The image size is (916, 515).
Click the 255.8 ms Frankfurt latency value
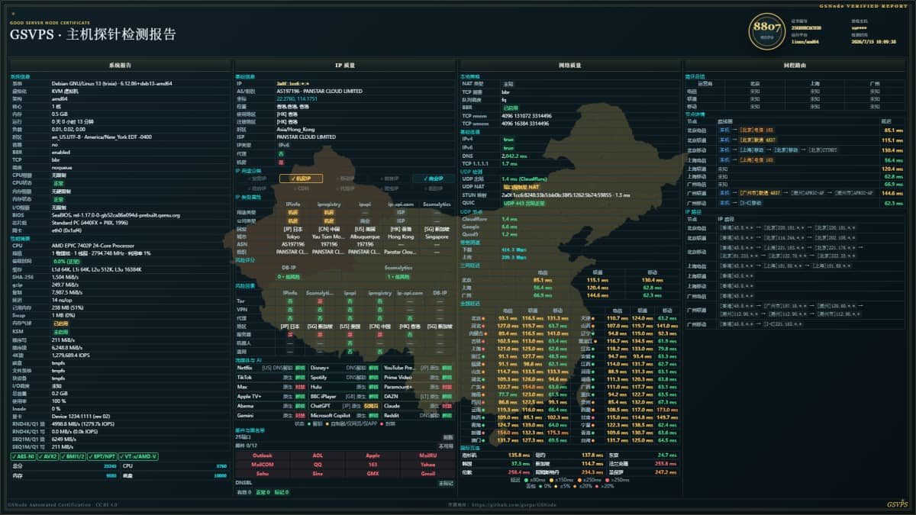(x=666, y=463)
